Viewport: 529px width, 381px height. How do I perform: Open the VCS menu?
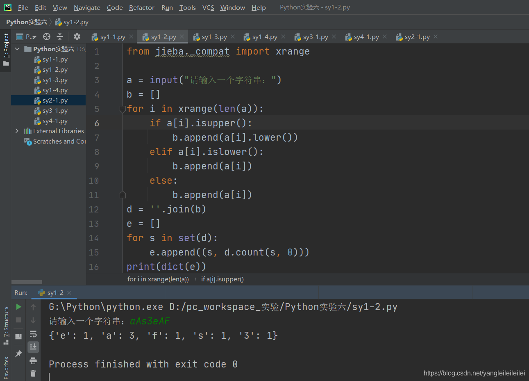tap(208, 7)
